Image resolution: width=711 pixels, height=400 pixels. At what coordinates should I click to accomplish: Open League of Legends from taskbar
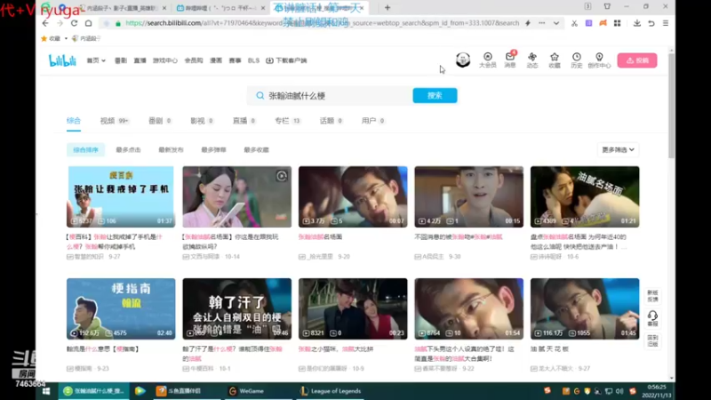(331, 391)
